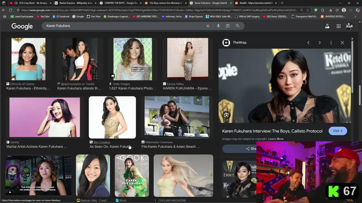362x203 pixels.
Task: Play the Katana video thumbnail result
Action: coord(38,176)
